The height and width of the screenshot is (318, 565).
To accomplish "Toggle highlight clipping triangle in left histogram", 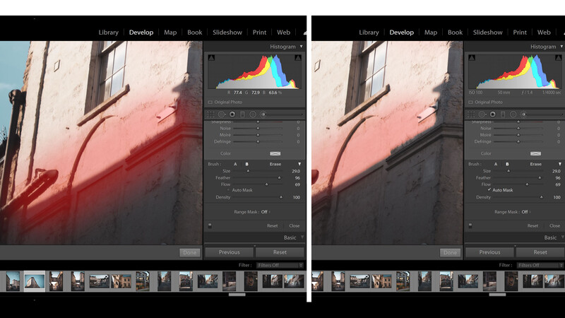I will (297, 58).
